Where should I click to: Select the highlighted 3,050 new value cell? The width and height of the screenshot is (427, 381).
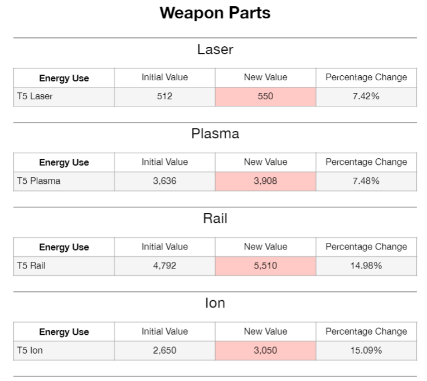pyautogui.click(x=265, y=350)
